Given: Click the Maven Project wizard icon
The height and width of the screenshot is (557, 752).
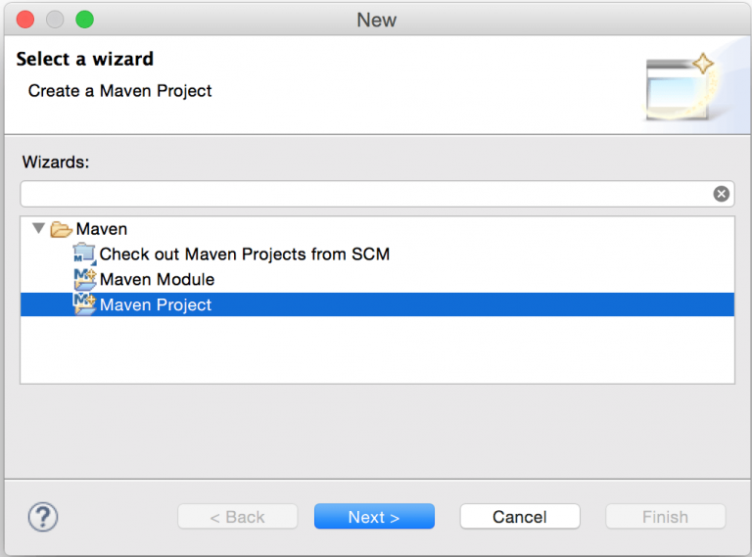Looking at the screenshot, I should tap(85, 305).
